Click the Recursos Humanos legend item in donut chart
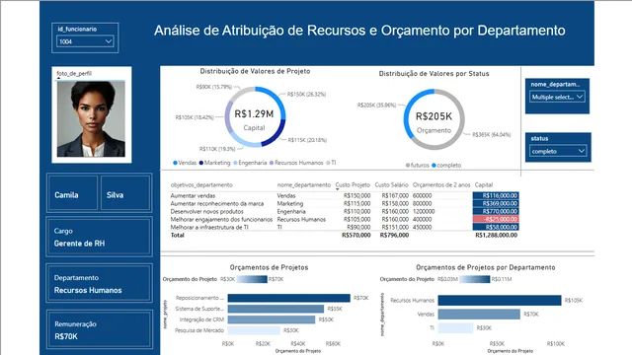The height and width of the screenshot is (355, 632). click(296, 163)
